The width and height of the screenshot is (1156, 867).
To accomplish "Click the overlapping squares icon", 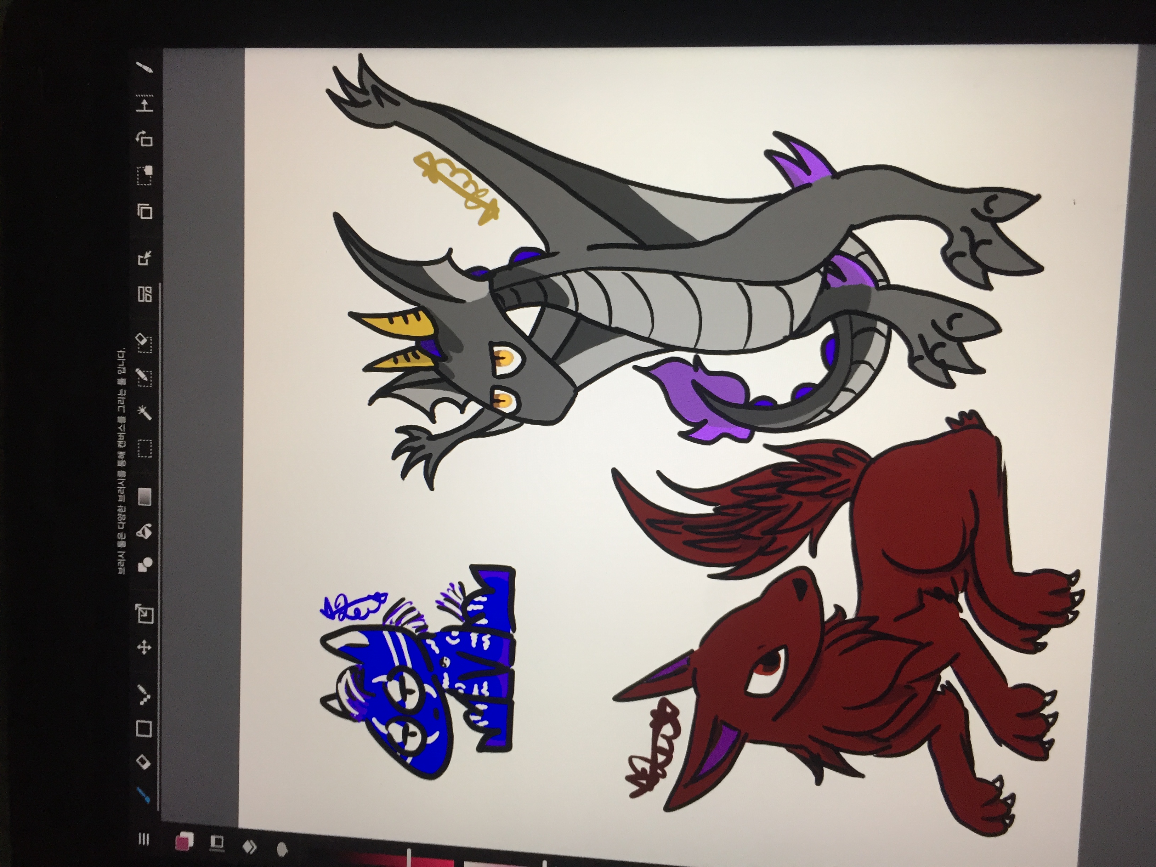I will click(145, 211).
